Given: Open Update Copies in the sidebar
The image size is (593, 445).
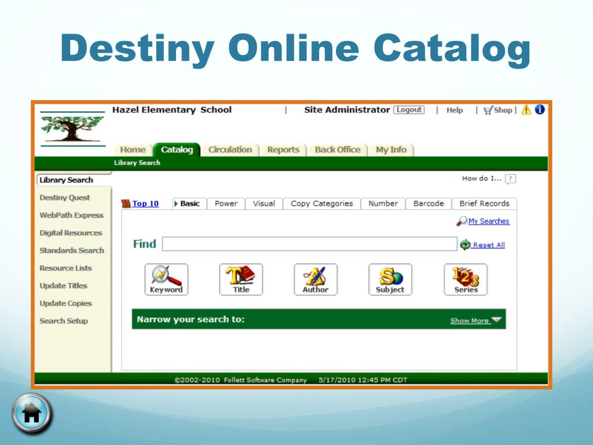Looking at the screenshot, I should click(66, 303).
